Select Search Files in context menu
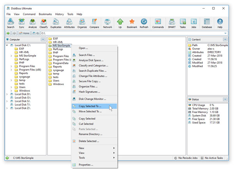 pyautogui.click(x=94, y=55)
